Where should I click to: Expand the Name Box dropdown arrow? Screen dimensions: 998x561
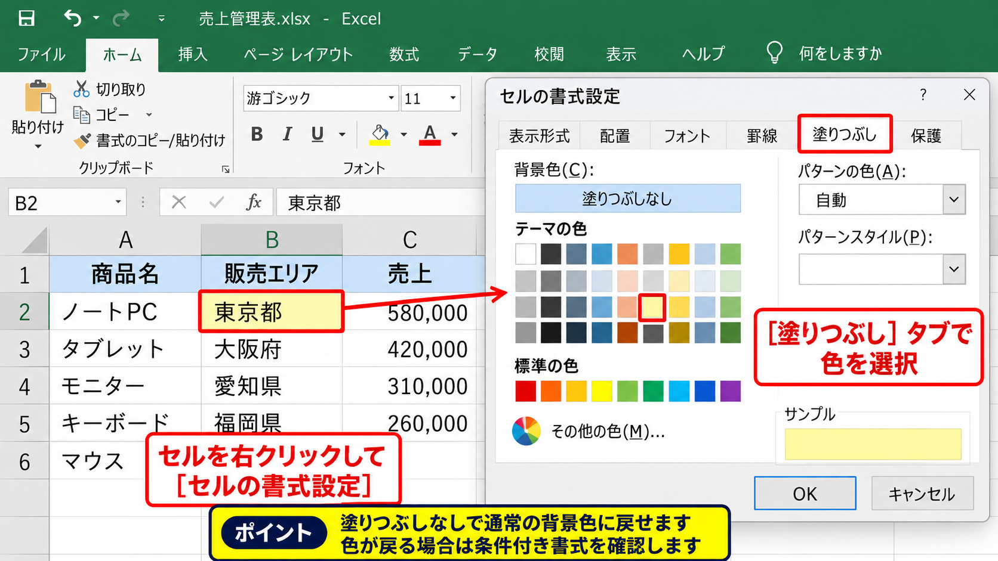(x=118, y=202)
